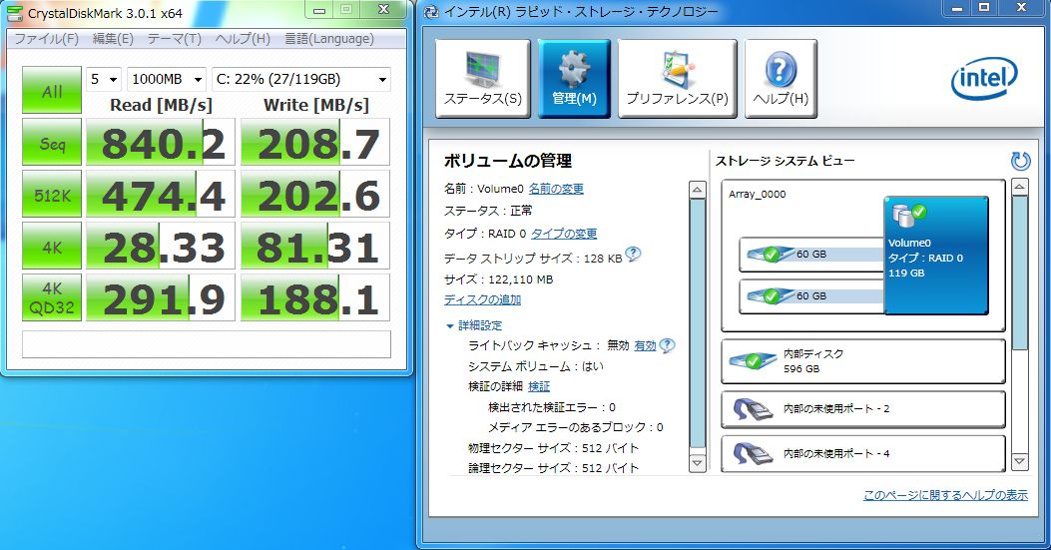Open the test count dropdown showing 5

tap(103, 79)
